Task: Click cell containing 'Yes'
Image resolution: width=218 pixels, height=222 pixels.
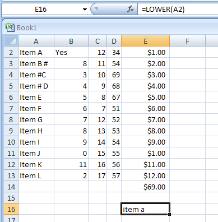Action: (x=71, y=52)
